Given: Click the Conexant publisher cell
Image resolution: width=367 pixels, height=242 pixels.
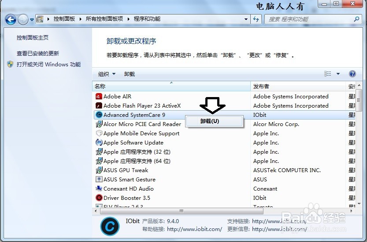Looking at the screenshot, I should tap(265, 188).
